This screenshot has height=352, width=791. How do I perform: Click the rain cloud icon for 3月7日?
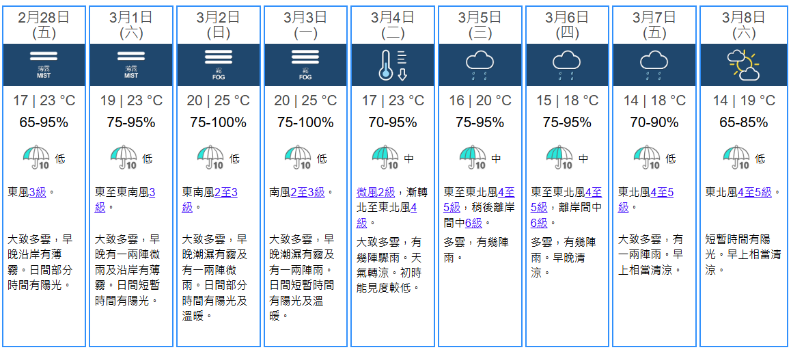(654, 64)
